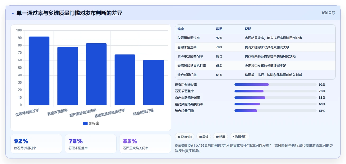The image size is (346, 164).
Task: Click the 进度 tag chip
Action: click(220, 137)
